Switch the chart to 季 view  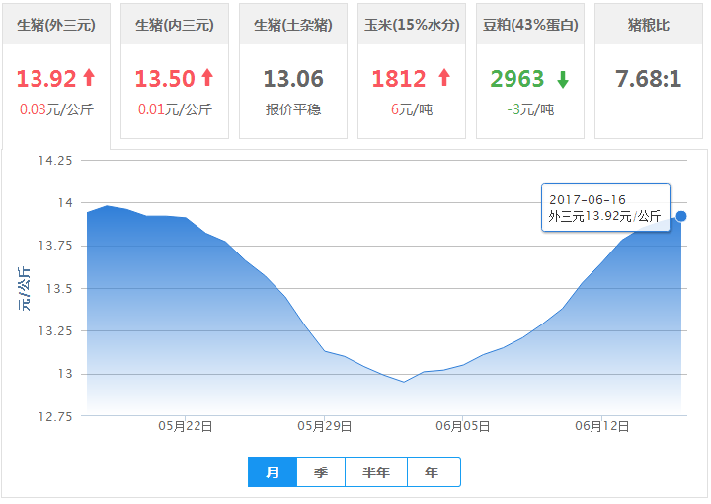tap(321, 472)
